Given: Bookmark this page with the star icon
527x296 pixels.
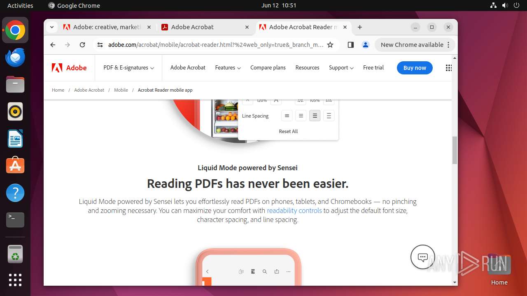Looking at the screenshot, I should [330, 45].
